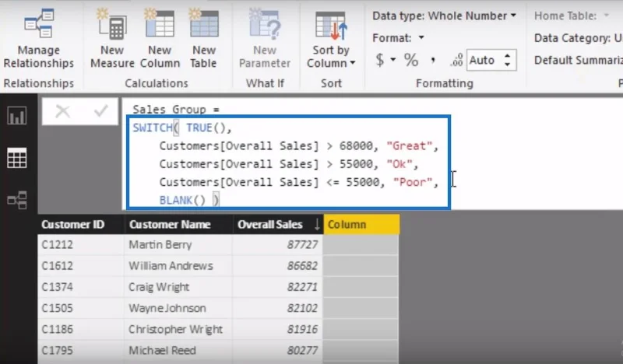
Task: Click the decimal places icon
Action: click(456, 60)
